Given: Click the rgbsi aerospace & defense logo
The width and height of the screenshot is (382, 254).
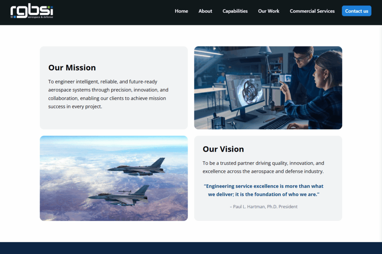Looking at the screenshot, I should (x=32, y=11).
